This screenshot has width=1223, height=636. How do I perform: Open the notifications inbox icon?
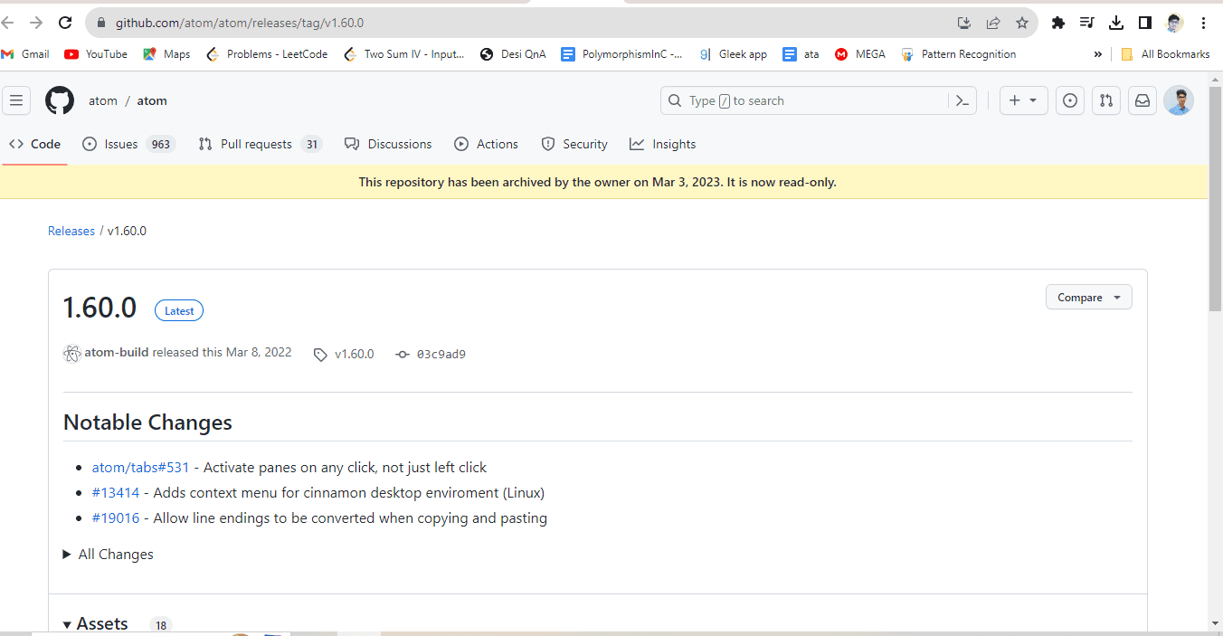click(x=1142, y=100)
